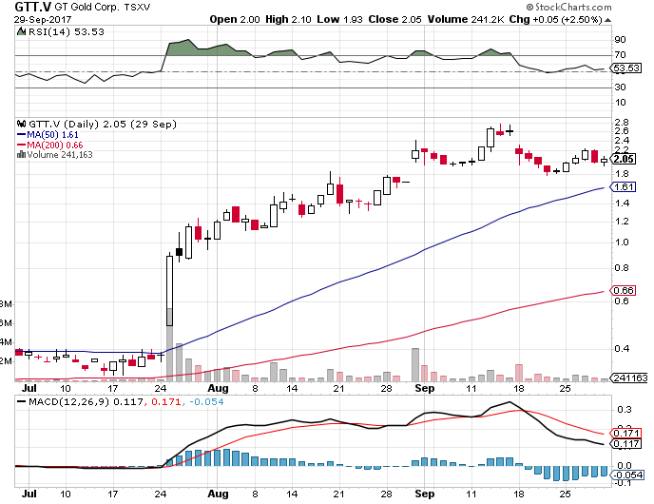The height and width of the screenshot is (504, 654).
Task: Click the blue-bordered 1.61 axis tag
Action: click(624, 187)
